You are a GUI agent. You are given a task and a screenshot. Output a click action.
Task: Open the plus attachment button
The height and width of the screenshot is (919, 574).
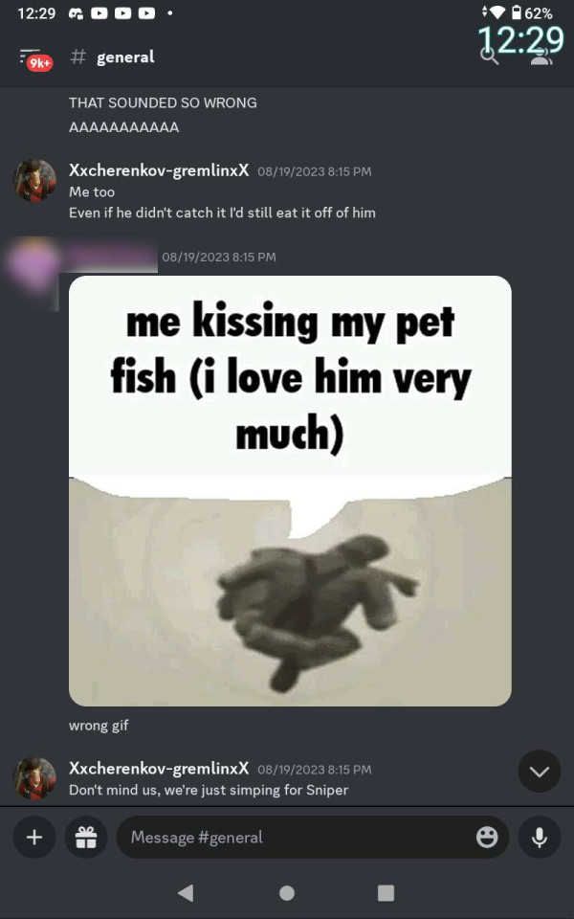tap(34, 837)
